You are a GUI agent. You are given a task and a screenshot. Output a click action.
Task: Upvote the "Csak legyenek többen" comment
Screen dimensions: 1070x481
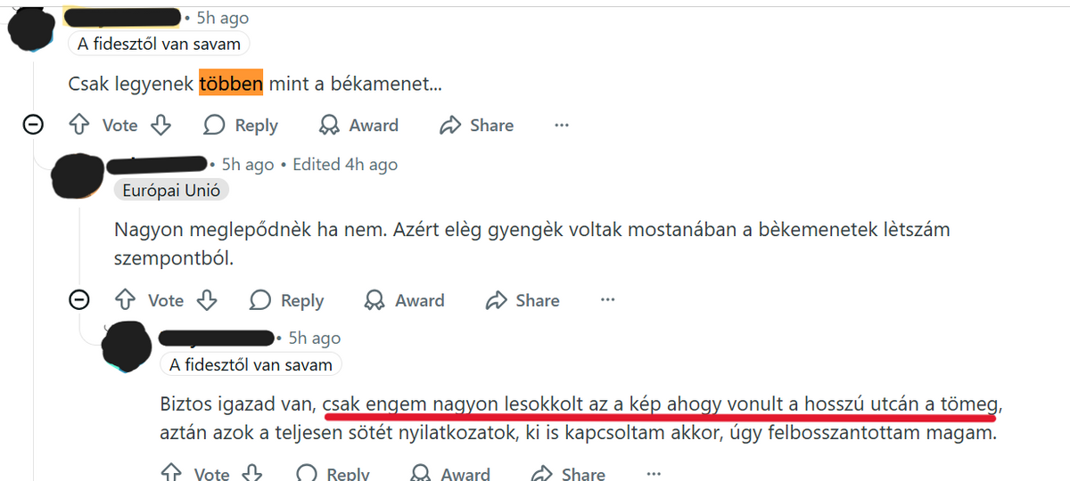pos(80,126)
